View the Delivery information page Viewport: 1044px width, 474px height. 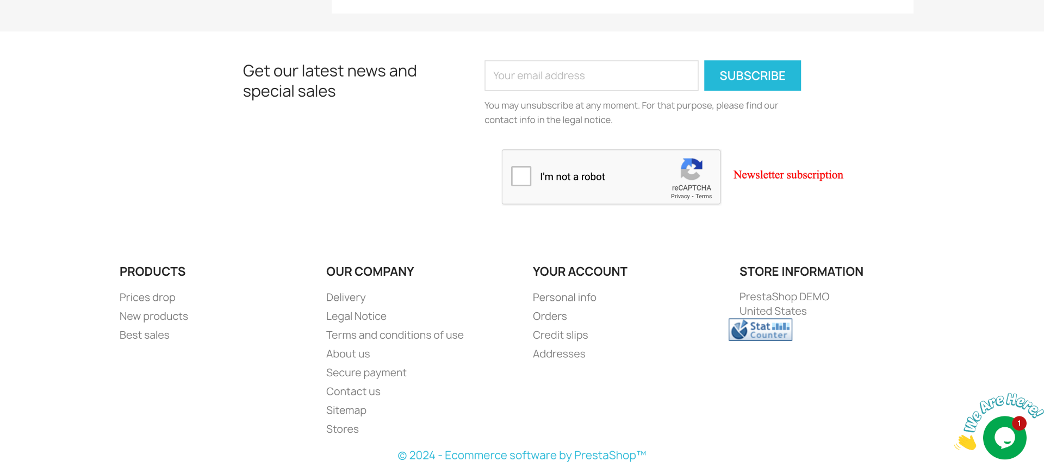[x=346, y=298]
